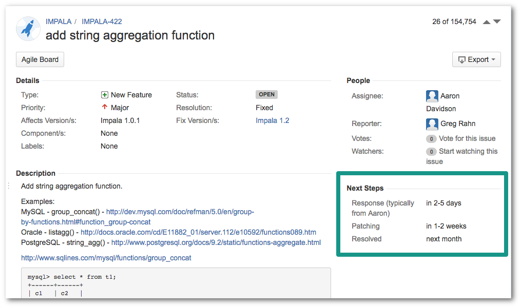Click Aaron Davidson's avatar icon
The height and width of the screenshot is (308, 521).
[x=432, y=96]
